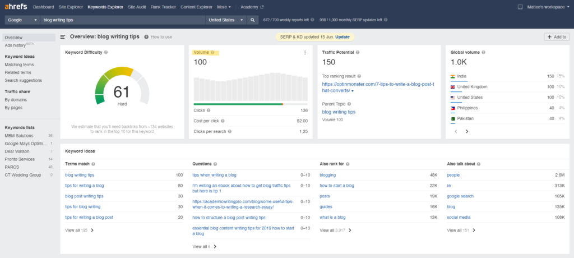Screen dimensions: 574x258
Task: Click the 'tips when writing a blog' question
Action: pyautogui.click(x=214, y=175)
